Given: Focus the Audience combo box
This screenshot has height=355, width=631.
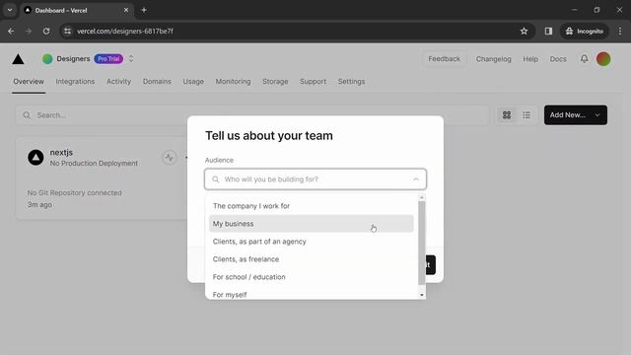Looking at the screenshot, I should click(x=315, y=179).
